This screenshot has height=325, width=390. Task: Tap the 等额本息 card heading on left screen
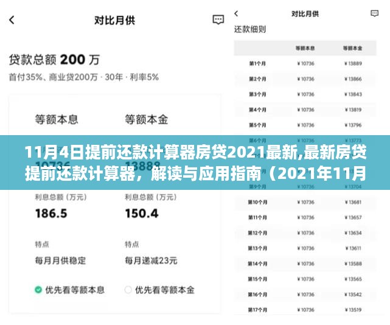57,119
